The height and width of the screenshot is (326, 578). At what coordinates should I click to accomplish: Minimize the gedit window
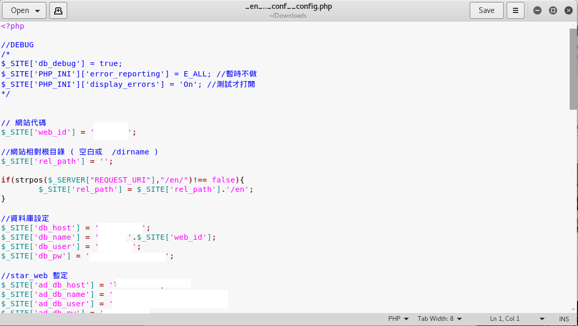pos(537,10)
